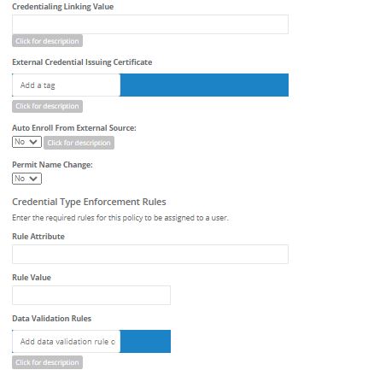
Task: Open description under Data Validation Rules
Action: click(47, 362)
